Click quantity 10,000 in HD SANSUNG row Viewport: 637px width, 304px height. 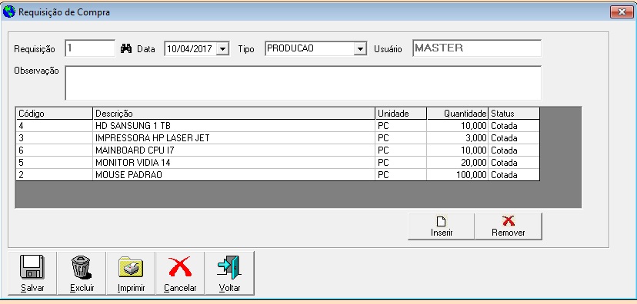(x=458, y=126)
